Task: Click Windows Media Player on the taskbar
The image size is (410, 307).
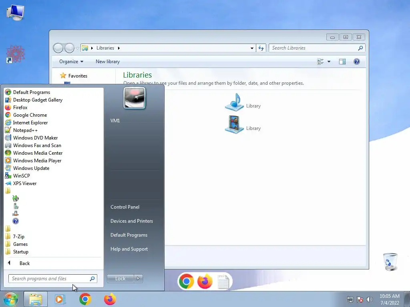Action: (60, 299)
